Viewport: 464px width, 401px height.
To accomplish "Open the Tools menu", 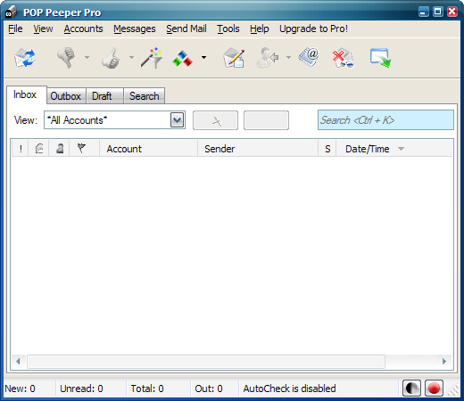I will [228, 29].
